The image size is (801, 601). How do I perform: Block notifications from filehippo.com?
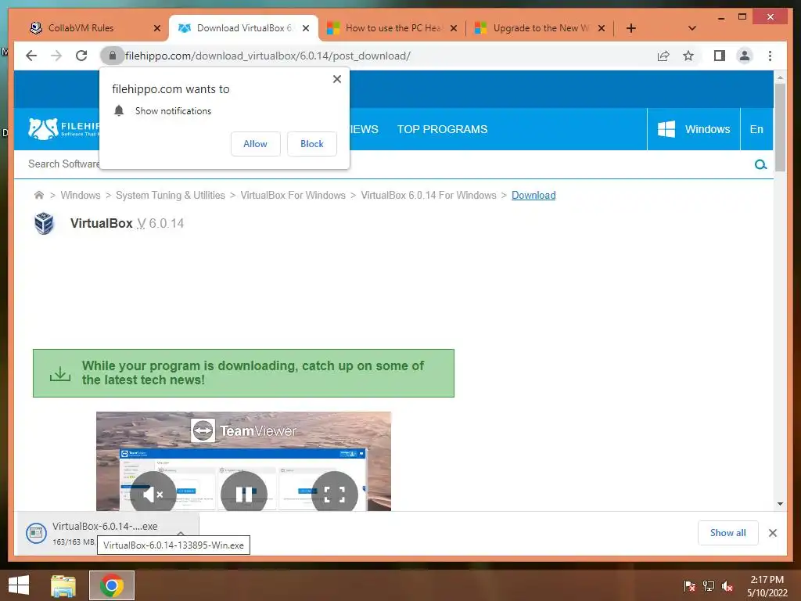click(311, 144)
